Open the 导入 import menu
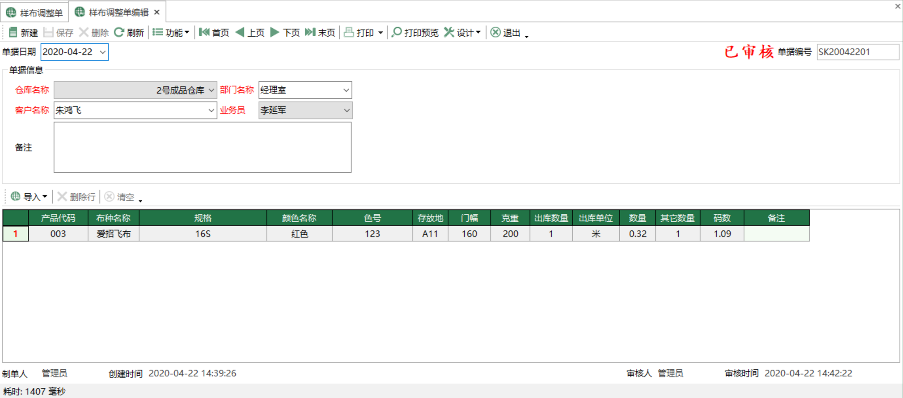Viewport: 903px width, 398px height. (x=29, y=197)
